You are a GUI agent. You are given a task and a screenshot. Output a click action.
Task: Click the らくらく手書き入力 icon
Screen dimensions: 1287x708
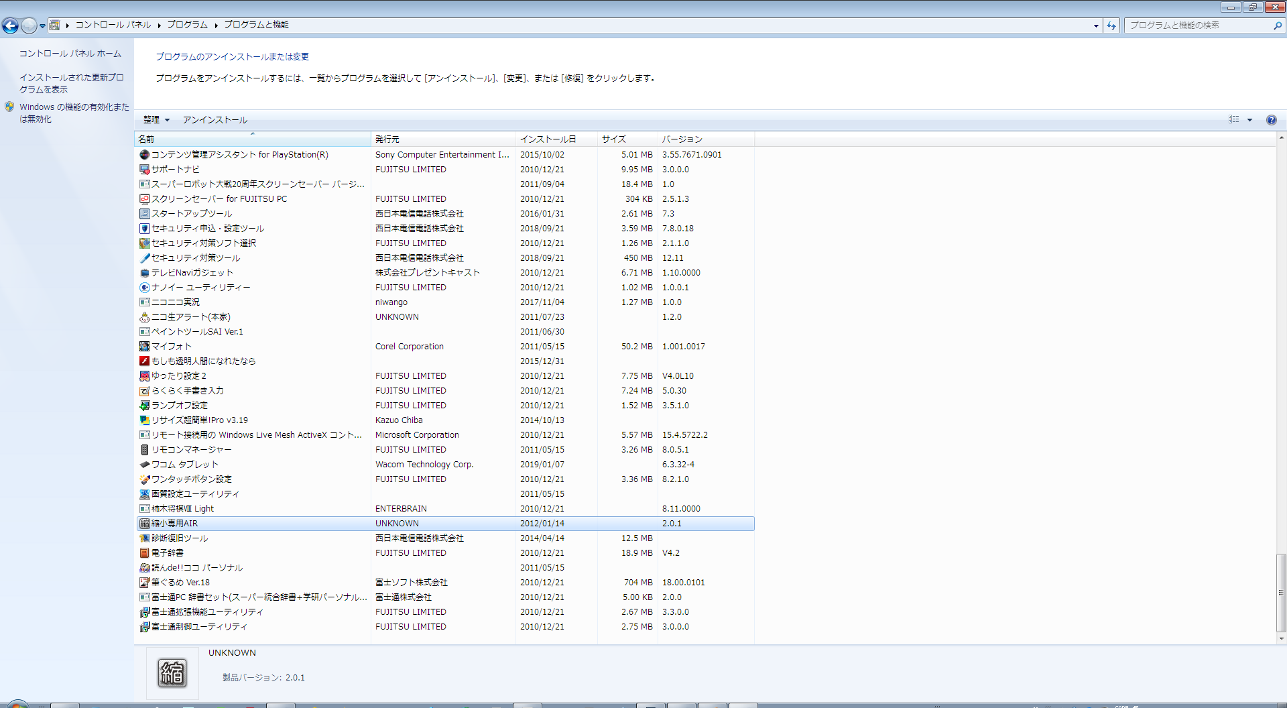[x=144, y=391]
